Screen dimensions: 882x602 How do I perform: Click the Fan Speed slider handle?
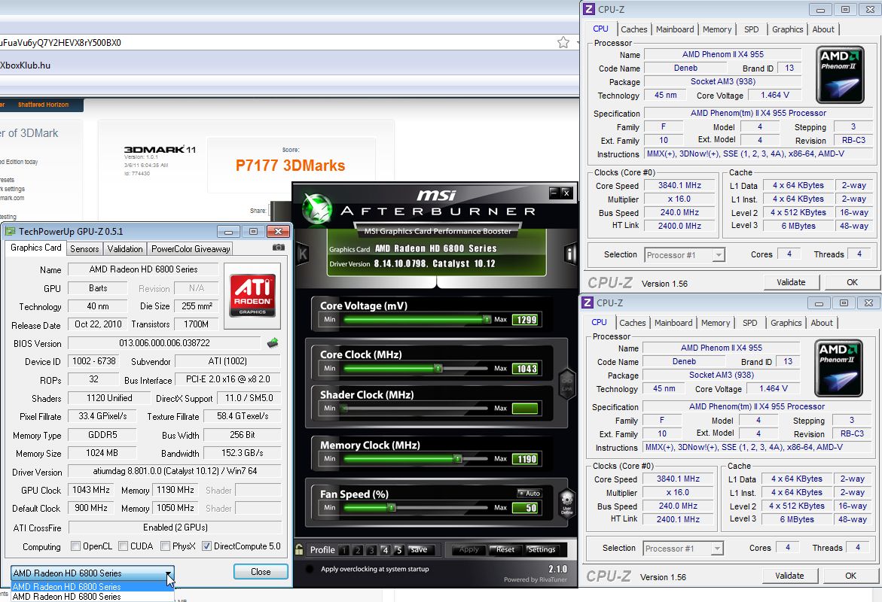pos(391,508)
